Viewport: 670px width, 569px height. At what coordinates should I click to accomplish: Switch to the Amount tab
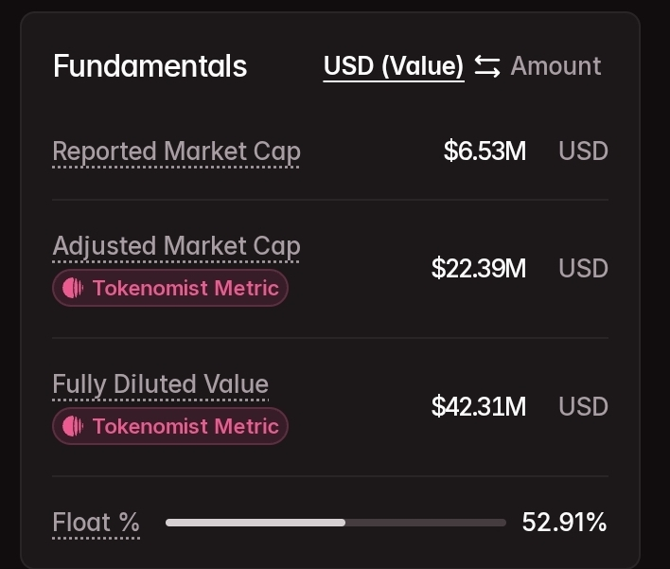(555, 66)
